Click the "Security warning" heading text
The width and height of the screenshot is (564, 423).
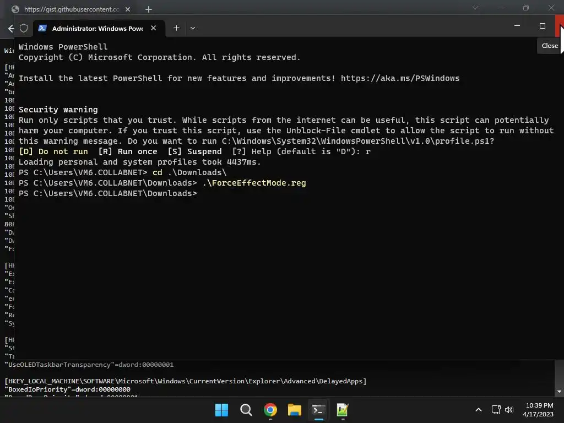pyautogui.click(x=58, y=110)
